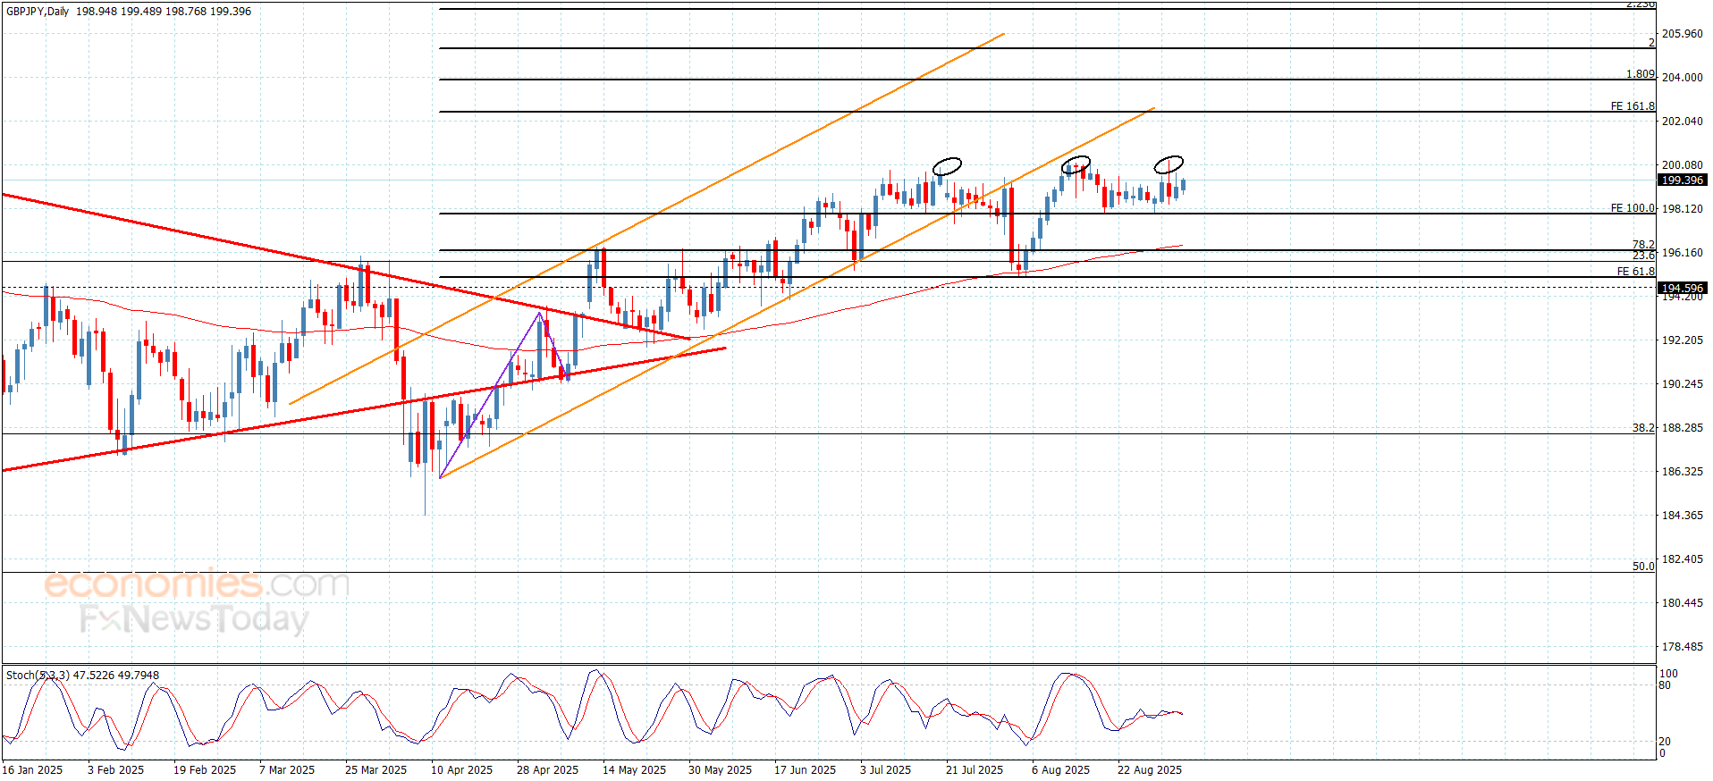Click the 16 Jan 2025 date label
The height and width of the screenshot is (781, 1713).
tap(32, 770)
